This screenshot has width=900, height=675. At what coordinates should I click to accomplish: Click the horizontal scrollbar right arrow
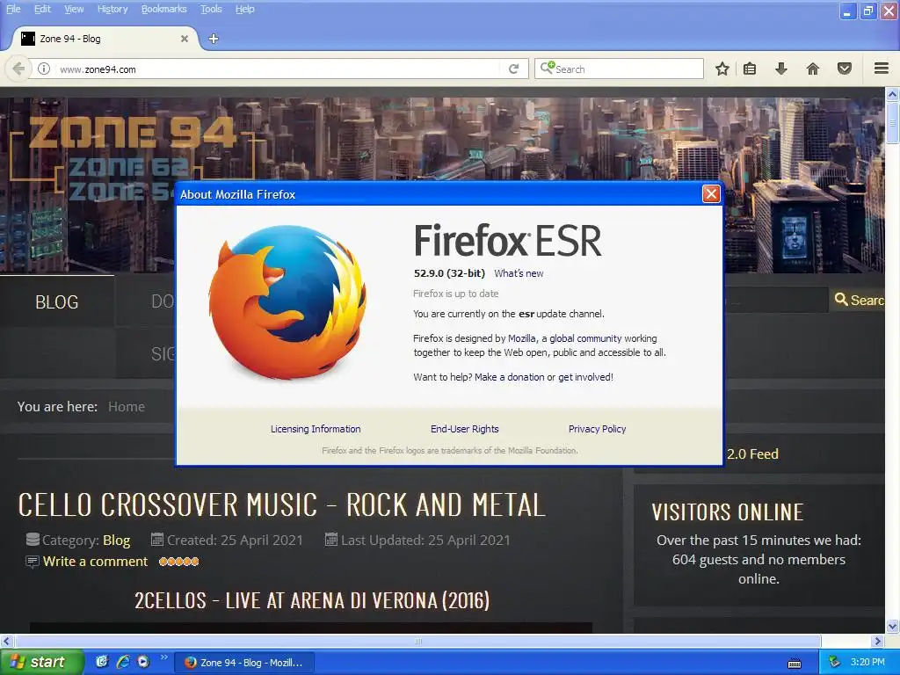pyautogui.click(x=878, y=641)
